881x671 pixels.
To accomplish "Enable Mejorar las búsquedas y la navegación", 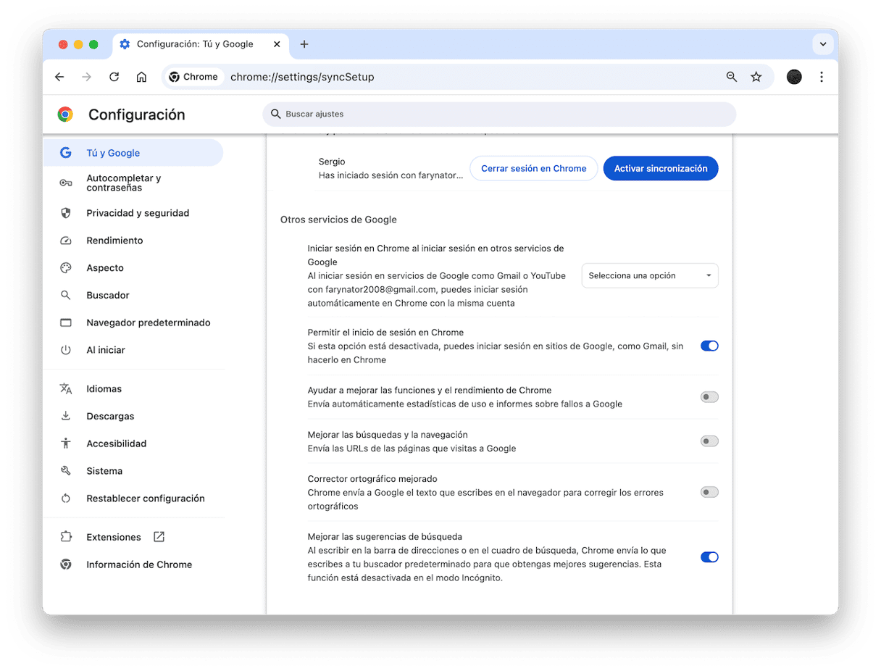I will (709, 441).
